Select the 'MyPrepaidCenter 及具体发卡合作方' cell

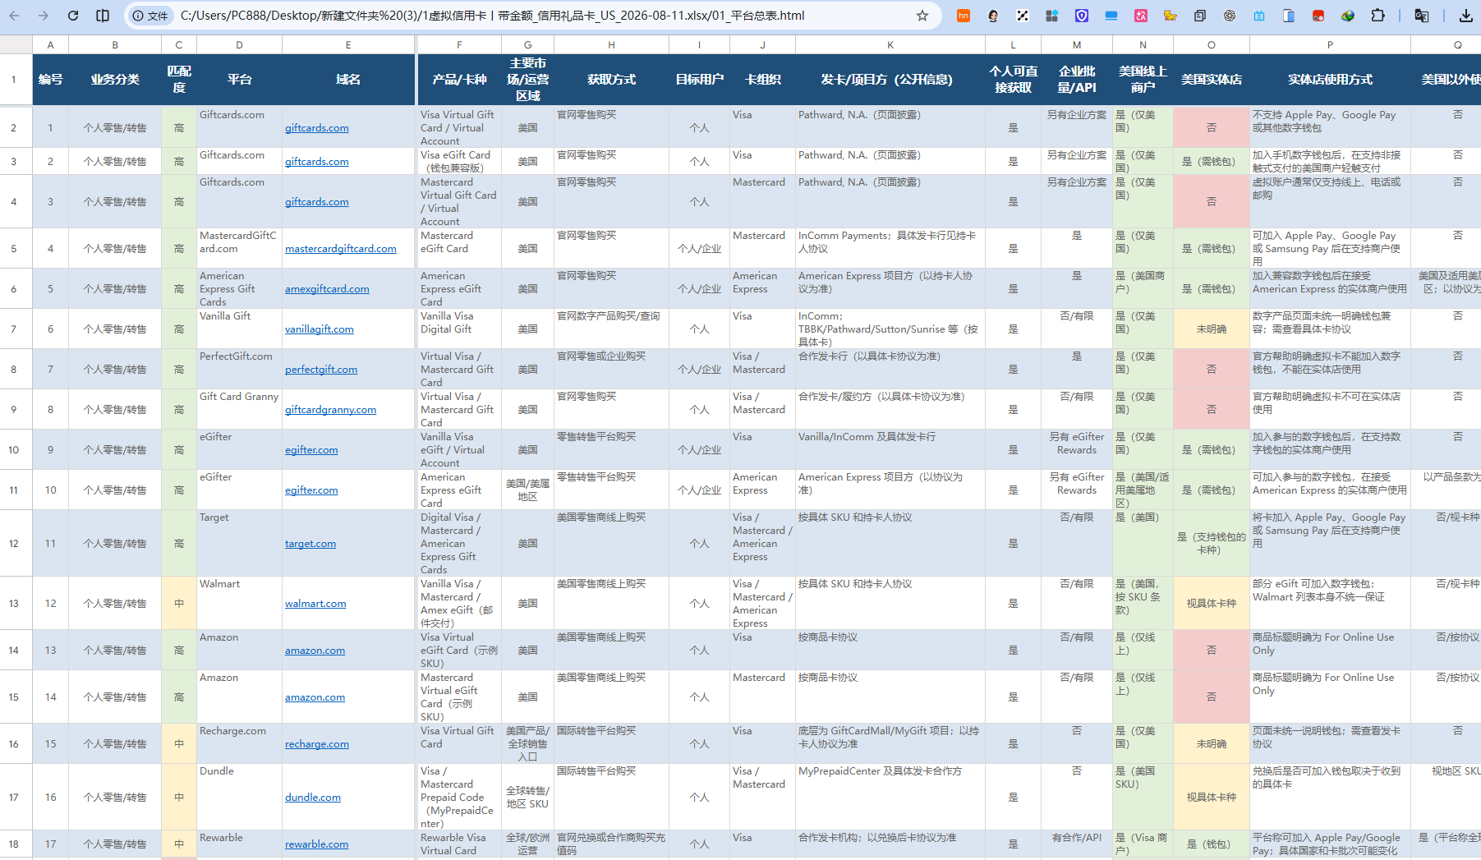pos(890,798)
